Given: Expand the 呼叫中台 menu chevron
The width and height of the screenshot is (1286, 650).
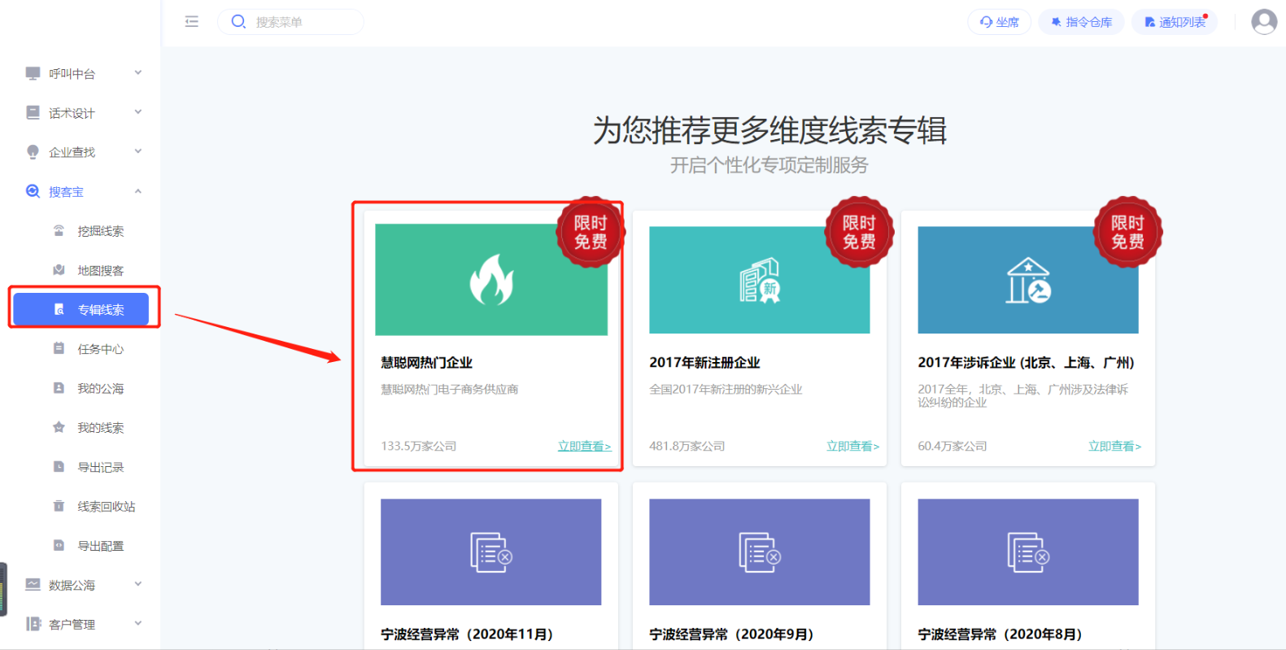Looking at the screenshot, I should click(x=138, y=73).
